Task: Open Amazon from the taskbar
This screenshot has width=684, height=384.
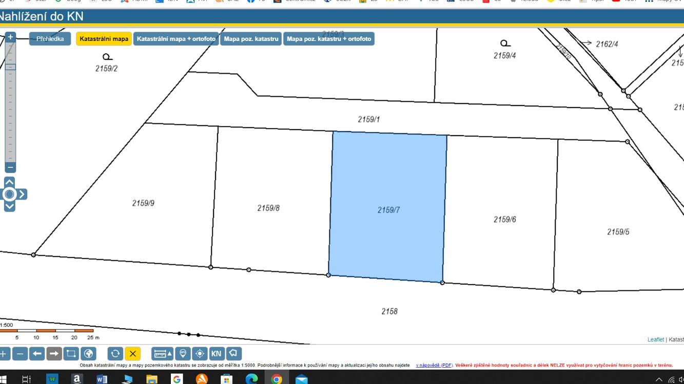Action: coord(77,379)
